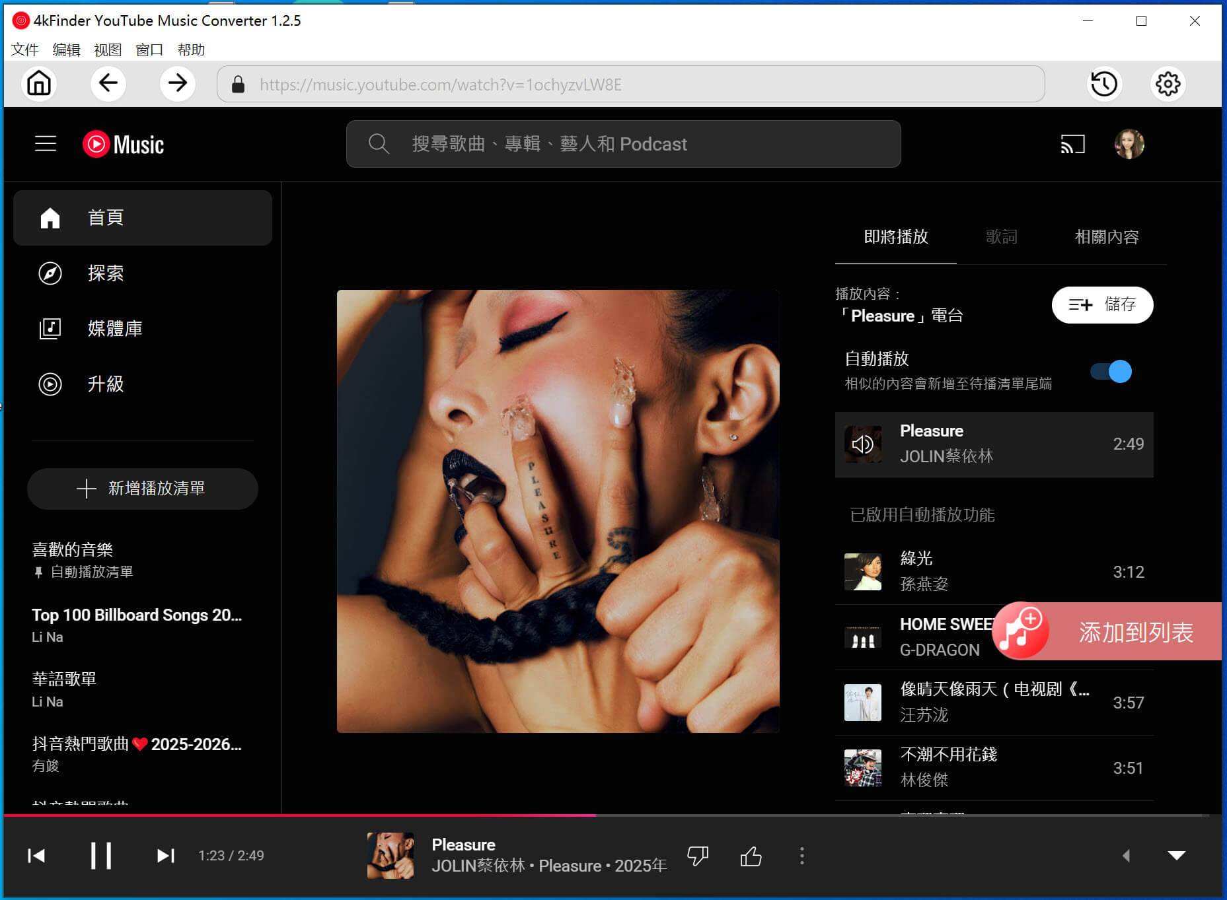
Task: Open the 视图 menu
Action: (x=108, y=50)
